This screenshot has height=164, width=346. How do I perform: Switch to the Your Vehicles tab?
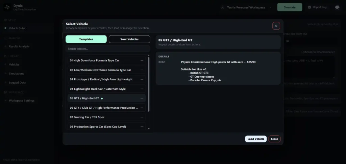pyautogui.click(x=129, y=39)
